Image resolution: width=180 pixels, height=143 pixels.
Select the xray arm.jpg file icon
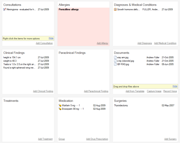[x=115, y=57]
